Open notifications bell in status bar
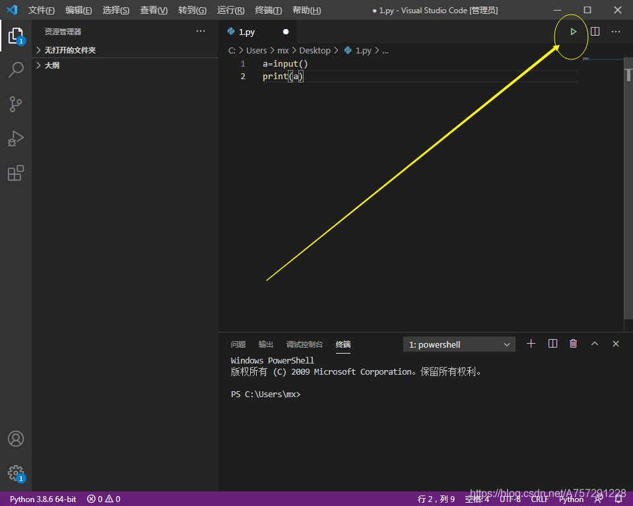Viewport: 633px width, 506px height. (x=618, y=499)
